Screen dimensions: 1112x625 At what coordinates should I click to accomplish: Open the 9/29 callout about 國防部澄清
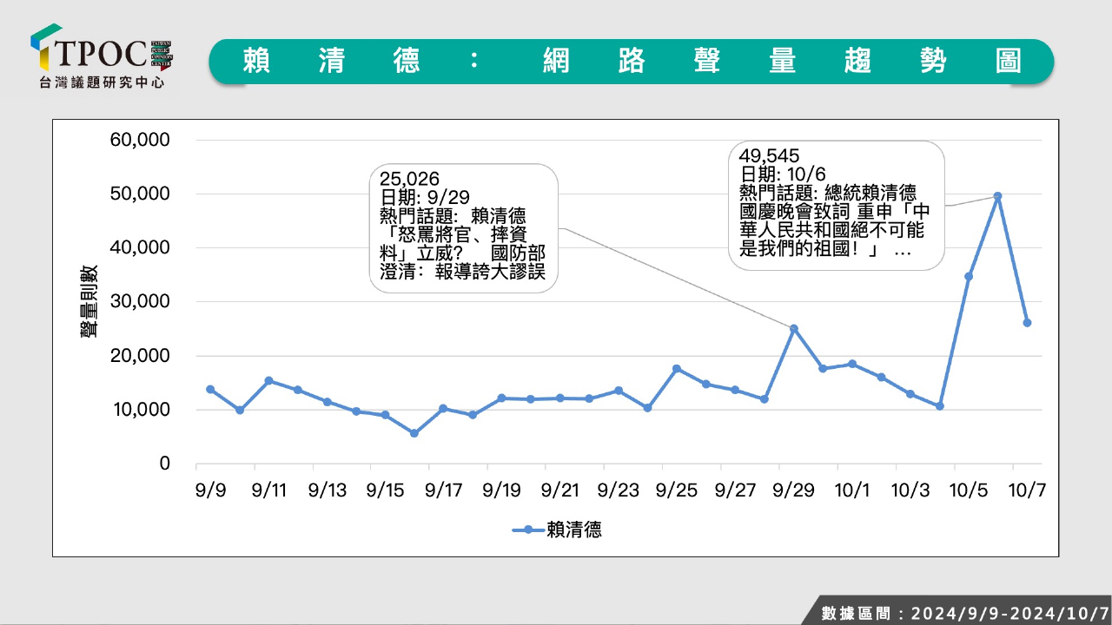click(x=464, y=227)
